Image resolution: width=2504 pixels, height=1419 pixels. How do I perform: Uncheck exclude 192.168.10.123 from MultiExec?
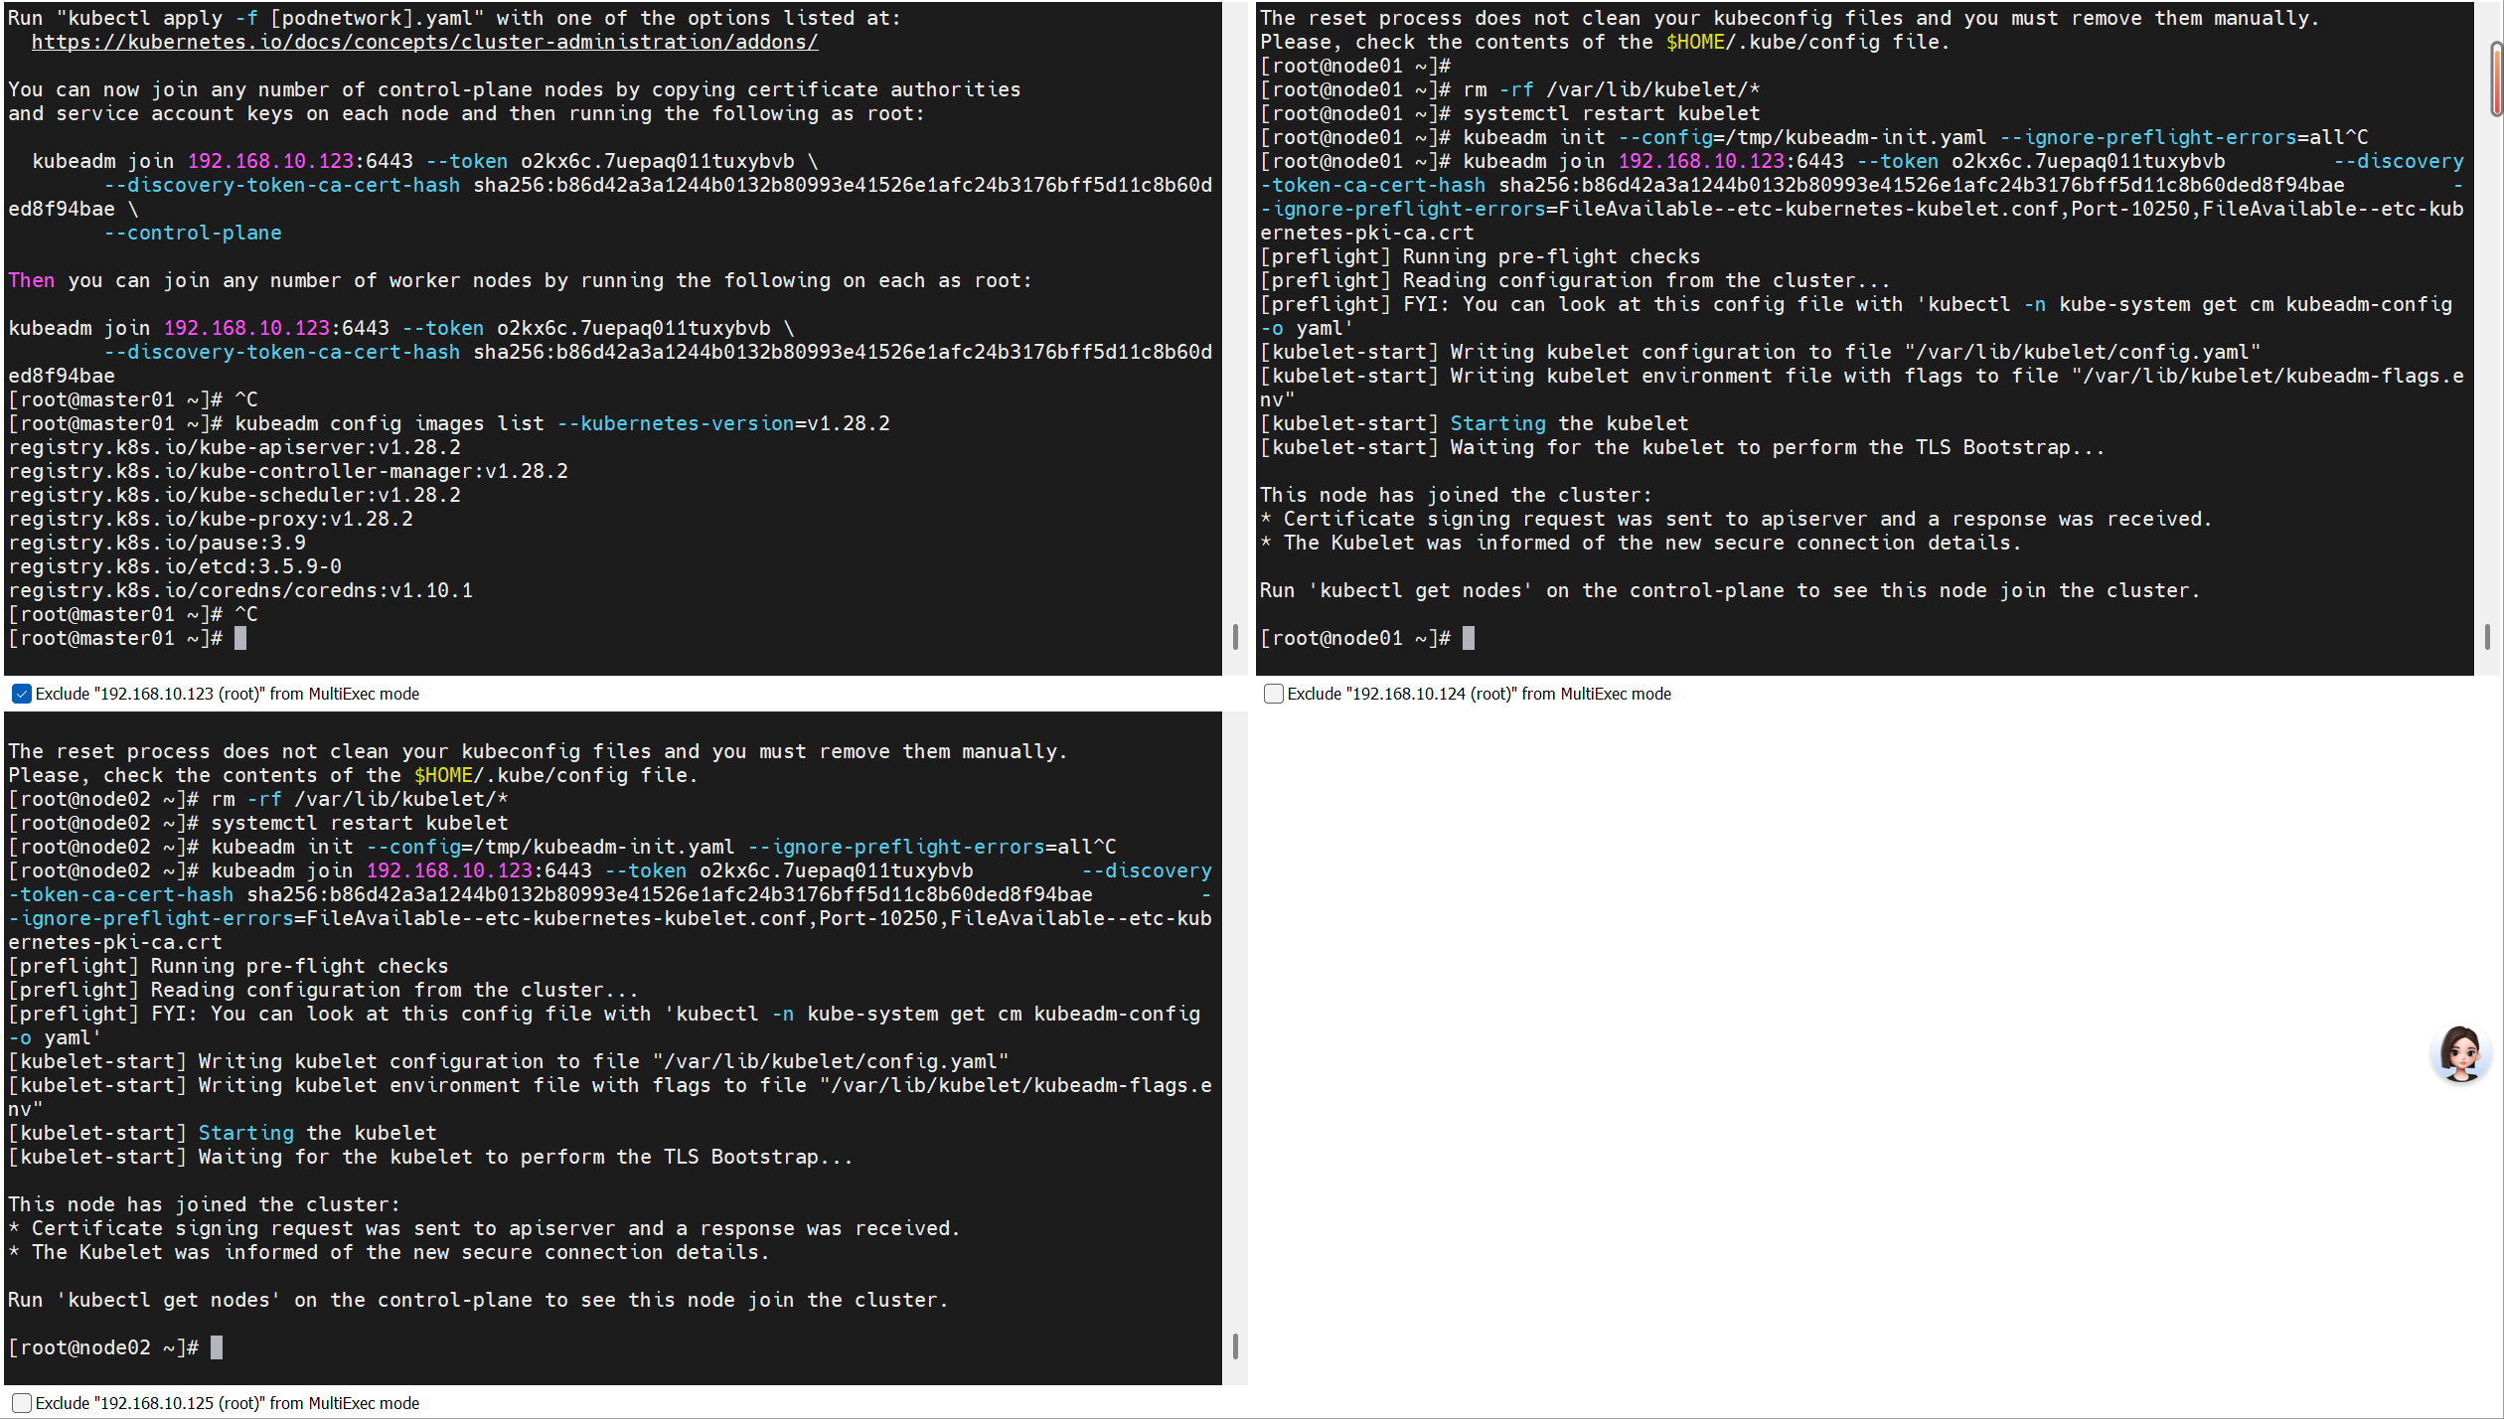click(x=21, y=694)
